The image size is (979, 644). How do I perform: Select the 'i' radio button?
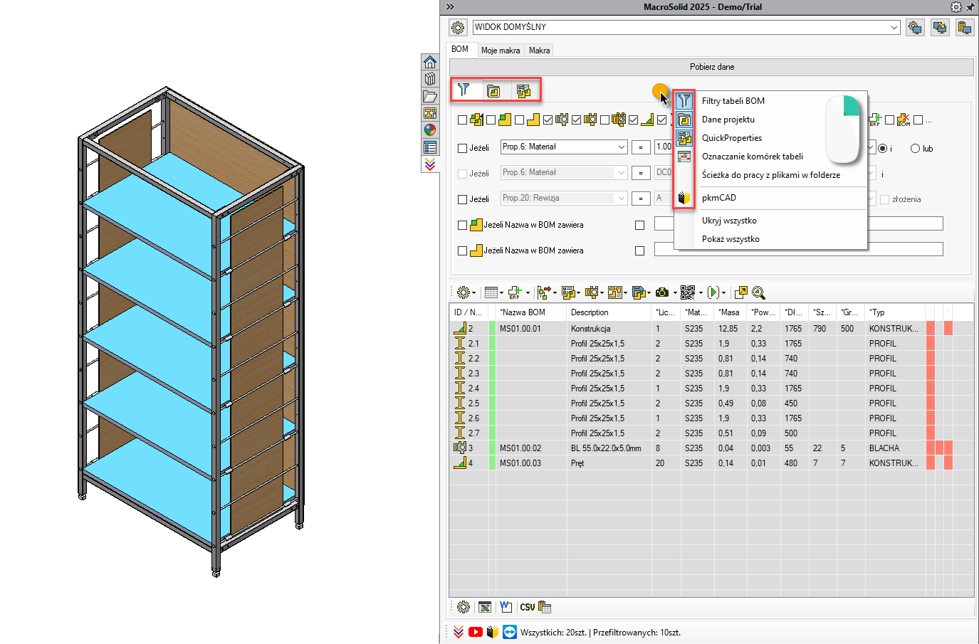coord(883,149)
